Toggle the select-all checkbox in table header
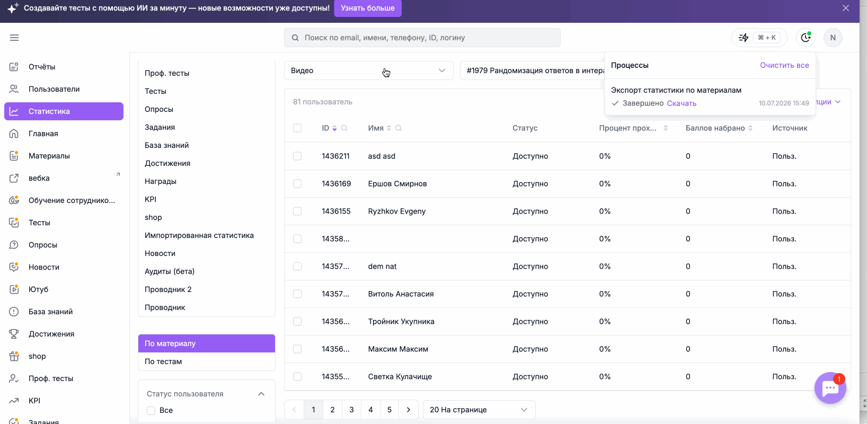This screenshot has width=867, height=424. coord(297,128)
